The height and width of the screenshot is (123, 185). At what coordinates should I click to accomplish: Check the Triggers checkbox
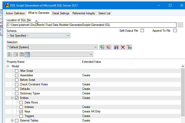click(x=21, y=116)
